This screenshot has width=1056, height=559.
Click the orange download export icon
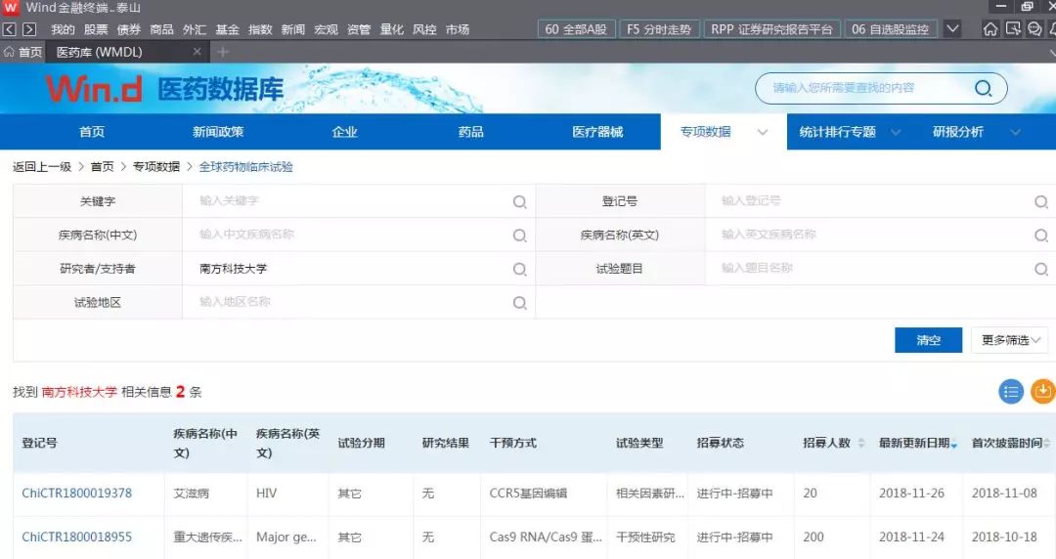coord(1043,391)
